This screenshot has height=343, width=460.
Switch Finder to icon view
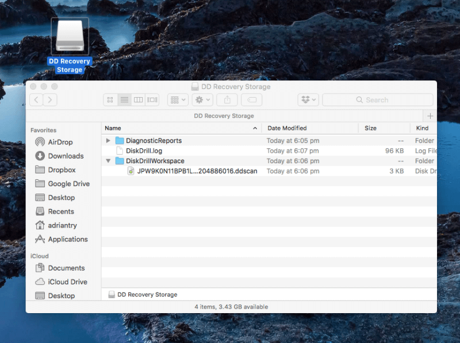[110, 100]
